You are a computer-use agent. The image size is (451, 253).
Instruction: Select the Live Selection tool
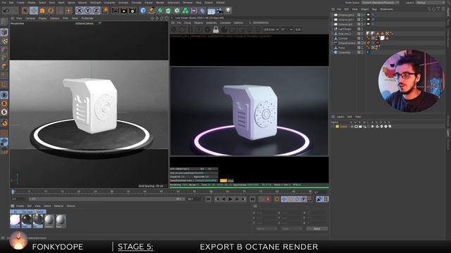tap(25, 11)
